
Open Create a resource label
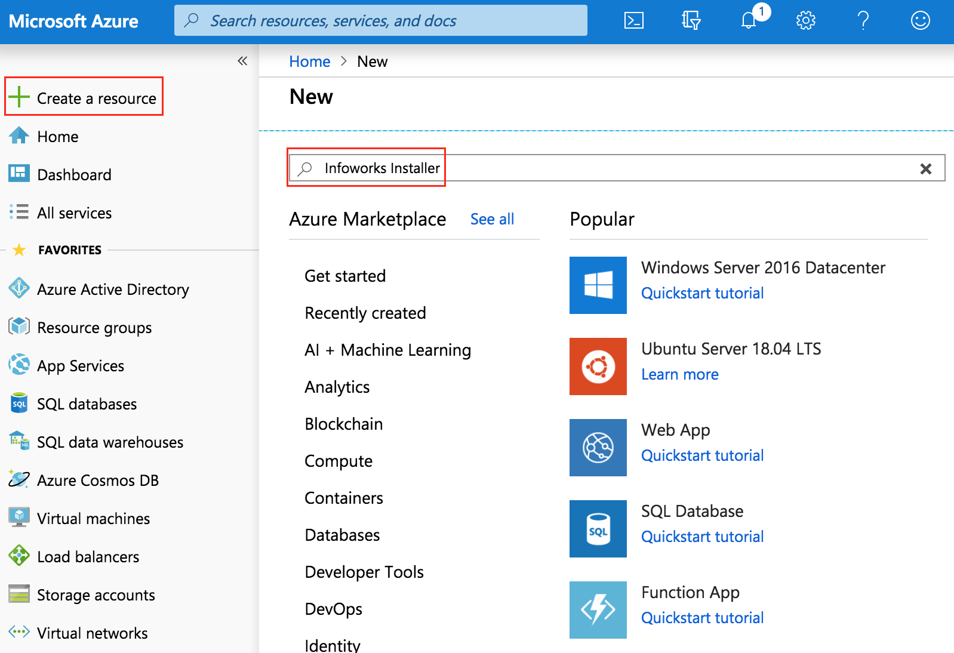(97, 98)
